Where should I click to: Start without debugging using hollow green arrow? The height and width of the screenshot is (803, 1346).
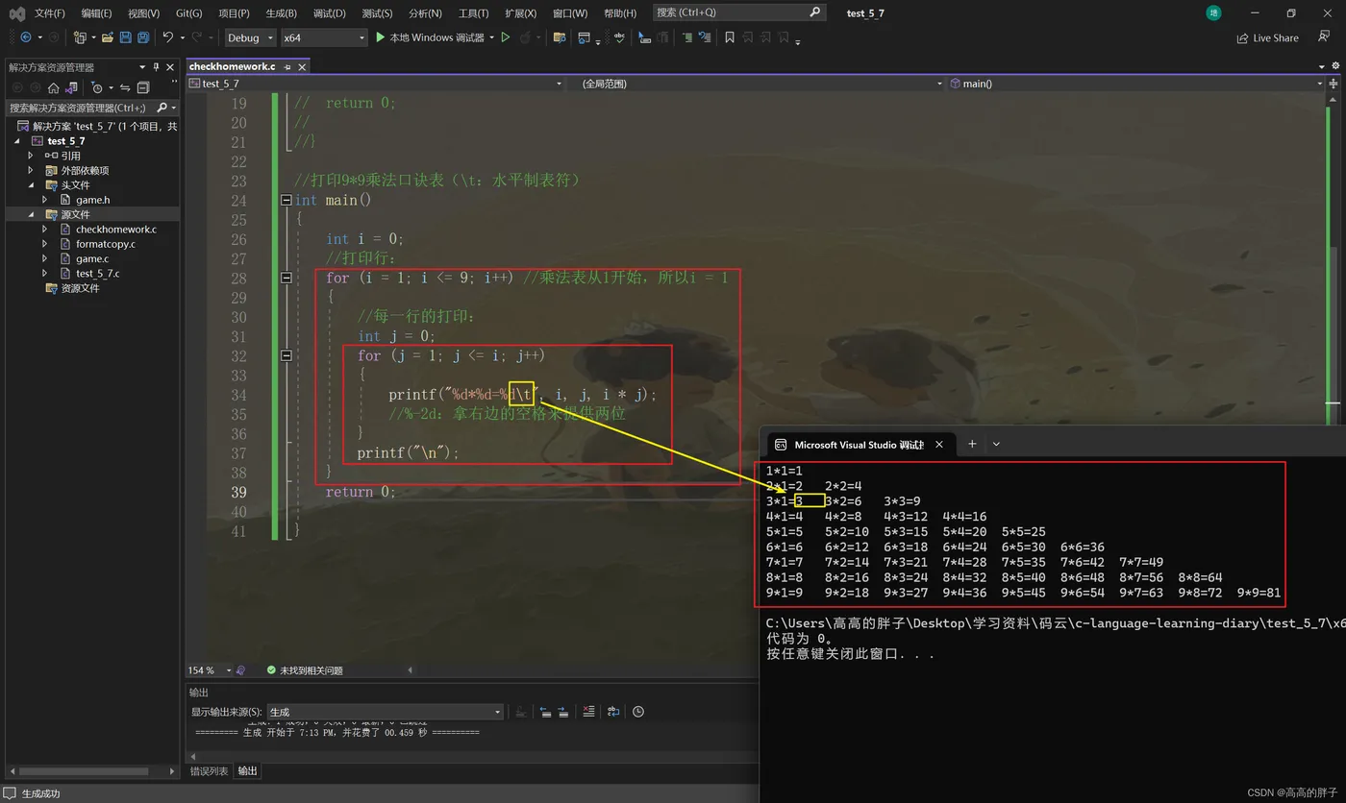click(x=506, y=37)
